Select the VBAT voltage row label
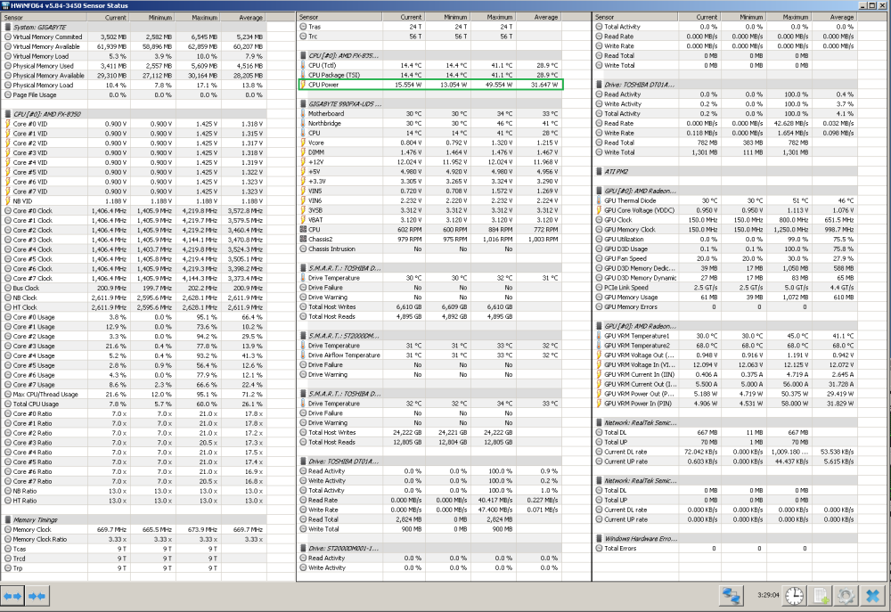This screenshot has height=612, width=891. coord(316,220)
